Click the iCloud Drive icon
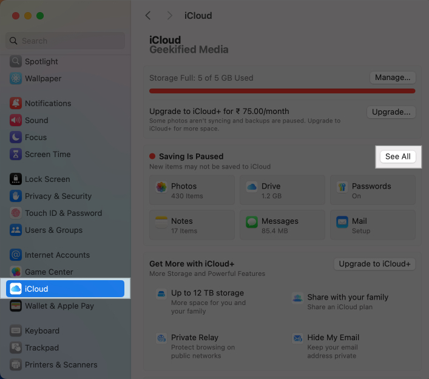This screenshot has width=429, height=379. [x=252, y=187]
